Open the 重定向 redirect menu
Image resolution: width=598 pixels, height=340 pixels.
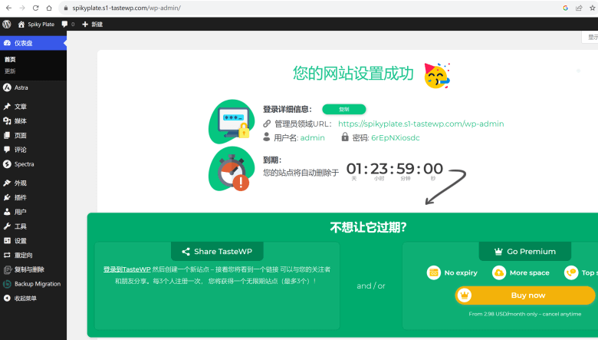pos(33,255)
